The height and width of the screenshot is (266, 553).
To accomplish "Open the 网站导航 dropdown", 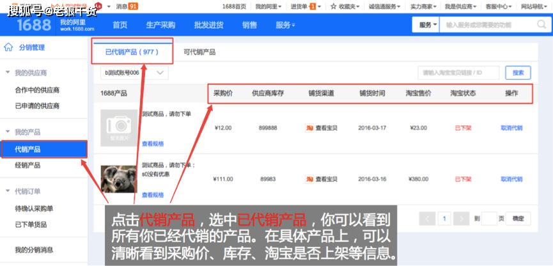I will pos(534,6).
